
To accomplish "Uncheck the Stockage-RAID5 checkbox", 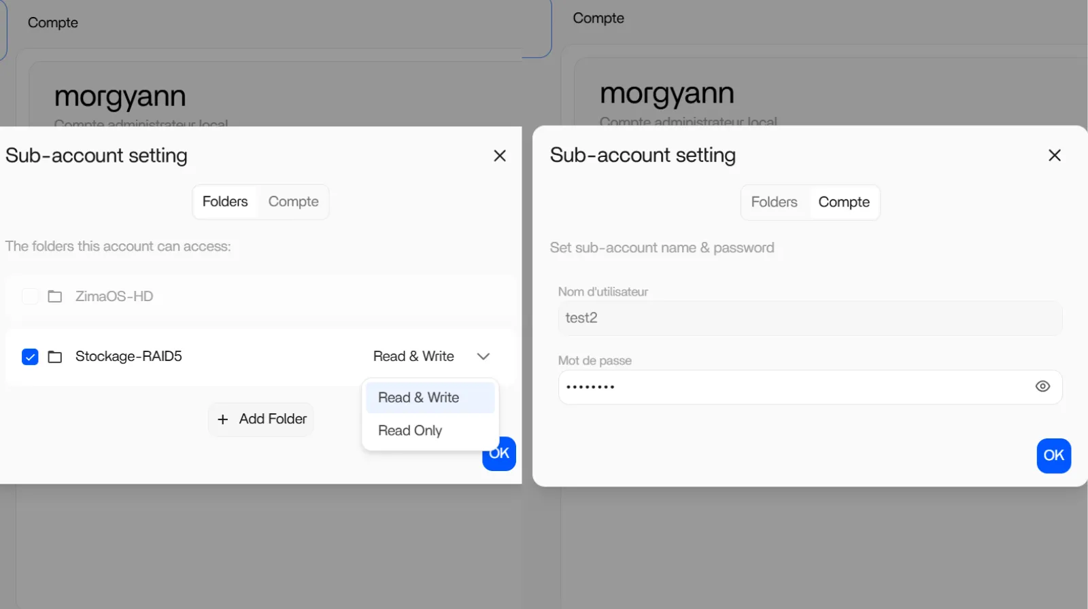I will pyautogui.click(x=30, y=357).
